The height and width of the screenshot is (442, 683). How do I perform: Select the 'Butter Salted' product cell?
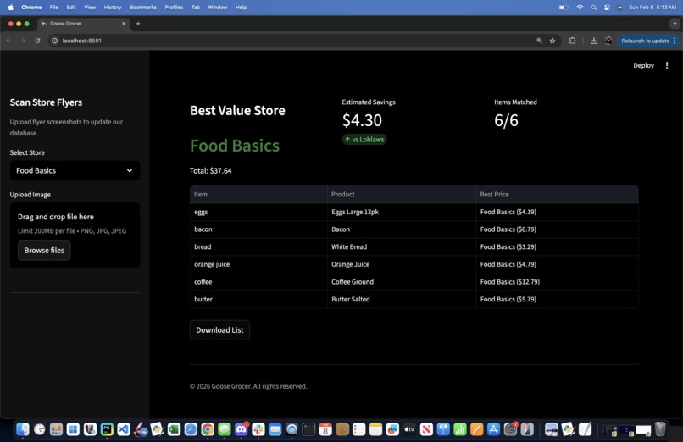coord(402,299)
